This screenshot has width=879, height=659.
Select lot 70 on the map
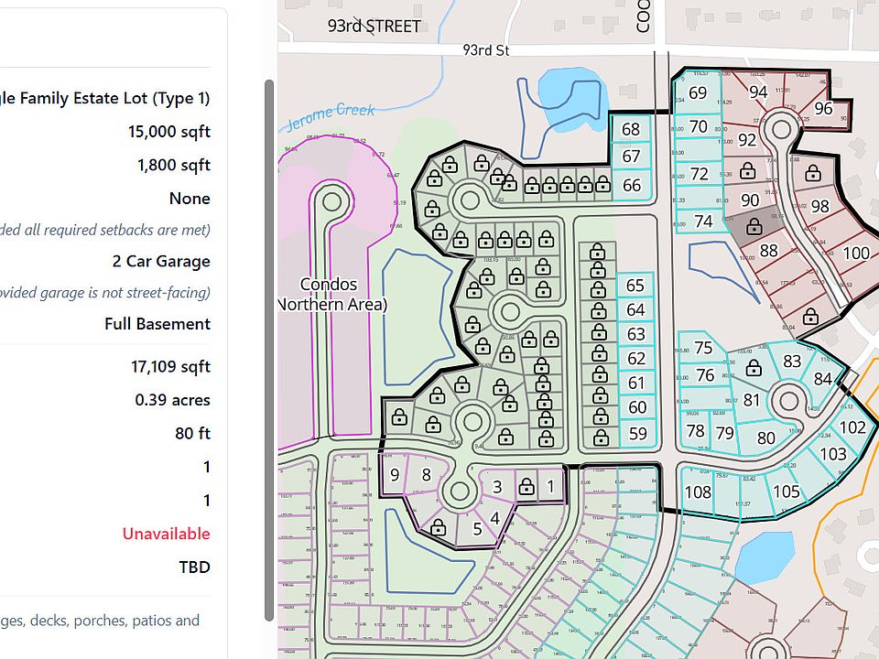(698, 126)
